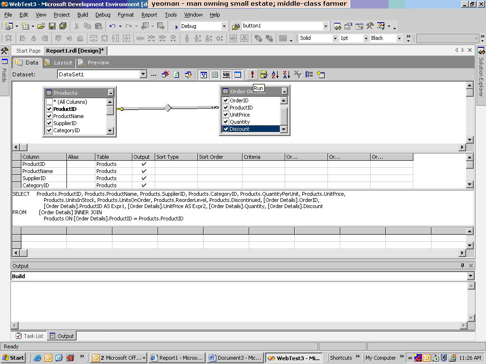Click the Edit Dataset icon

(188, 74)
